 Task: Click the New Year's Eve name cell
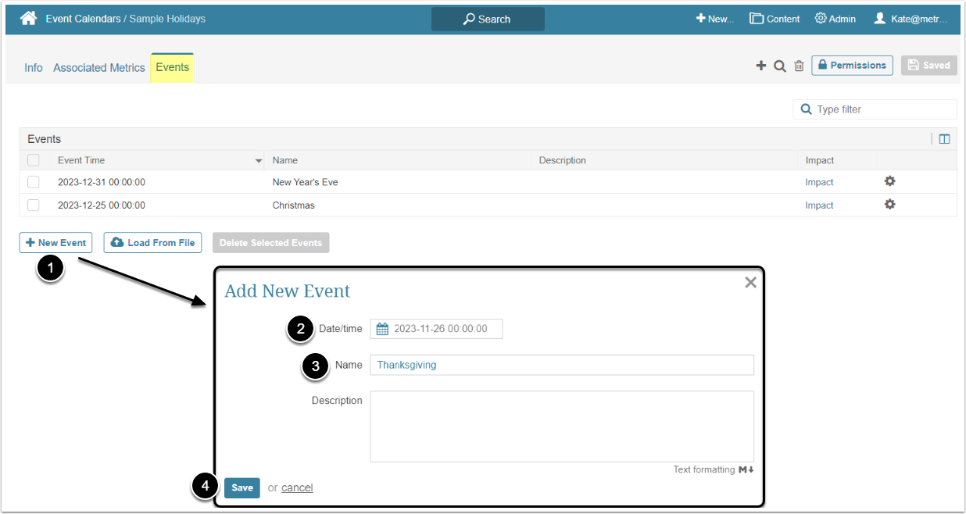(x=305, y=182)
